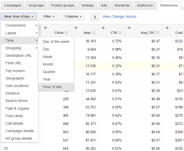The height and width of the screenshot is (151, 184).
Task: Click the help icon beside Impr.
Action: (94, 33)
